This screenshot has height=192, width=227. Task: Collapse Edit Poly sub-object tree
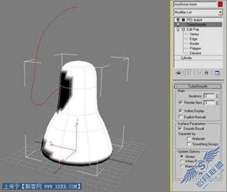(183, 29)
